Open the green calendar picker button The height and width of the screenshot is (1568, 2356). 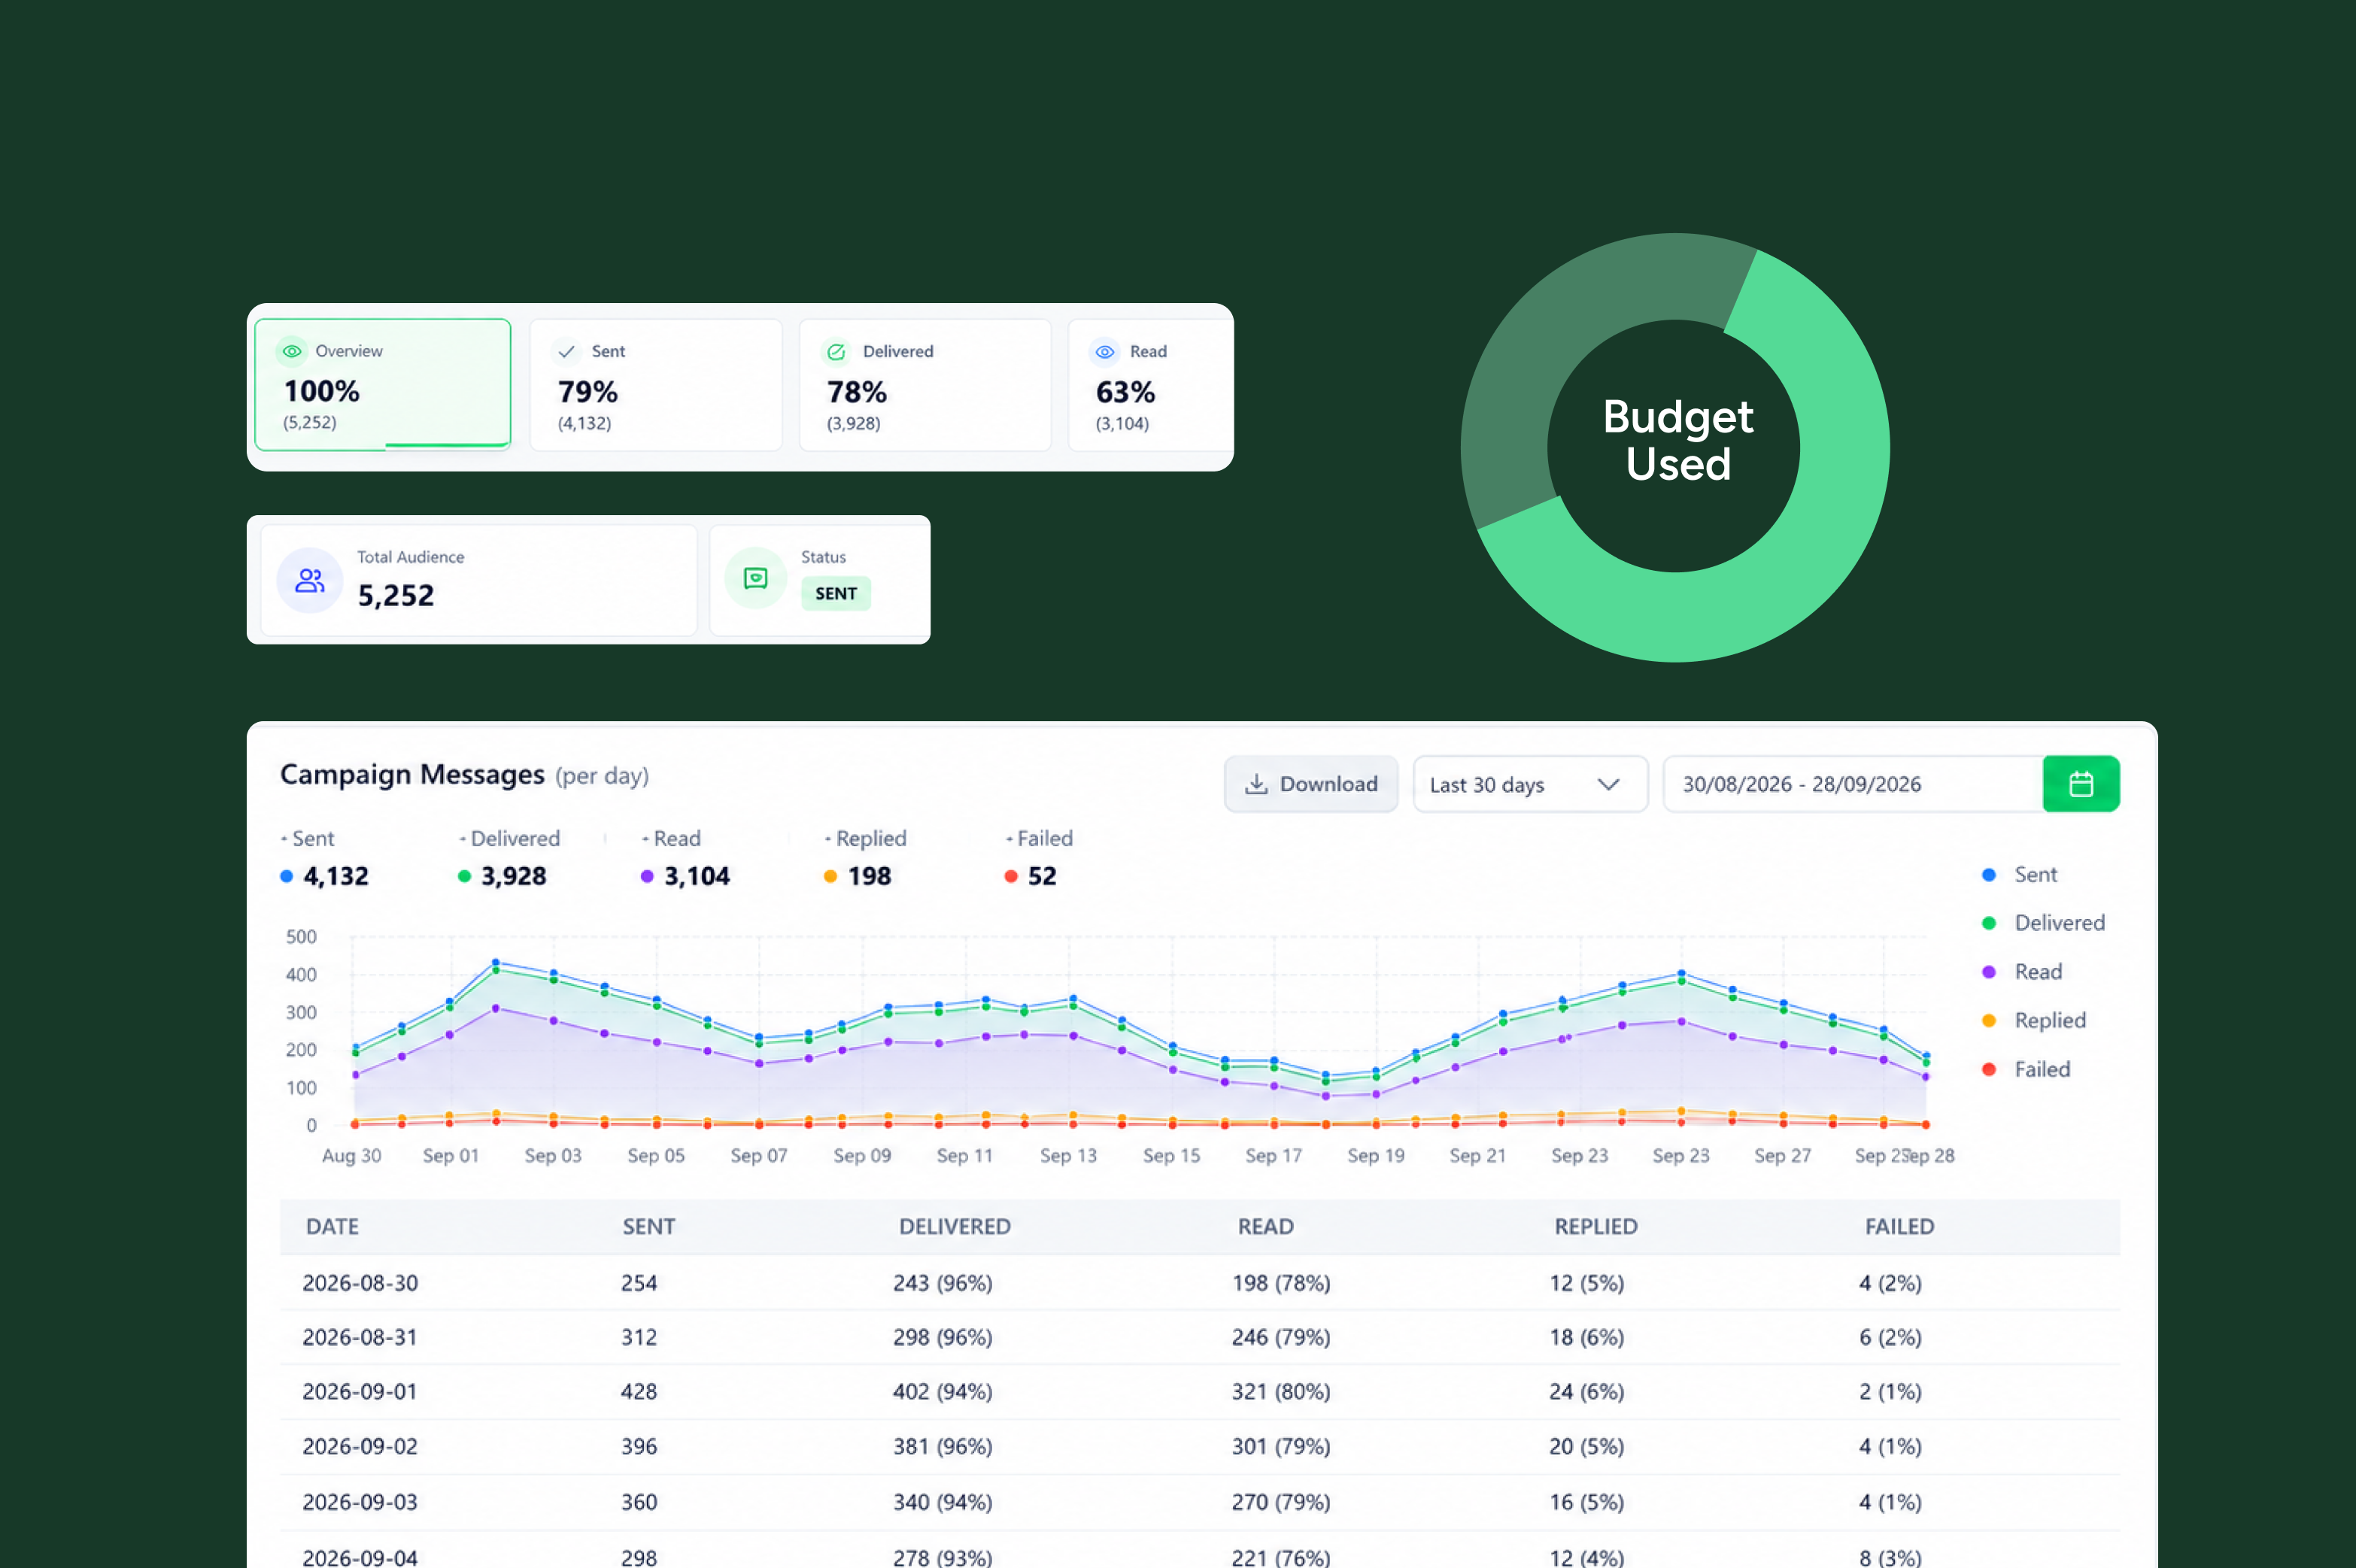tap(2081, 784)
